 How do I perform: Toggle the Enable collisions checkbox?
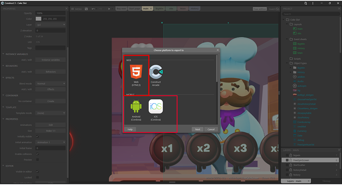pyautogui.click(x=37, y=154)
